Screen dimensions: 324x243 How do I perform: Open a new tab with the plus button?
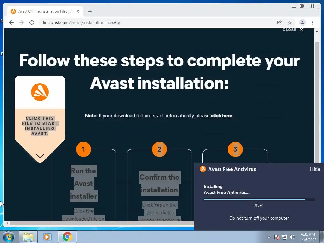[90, 11]
